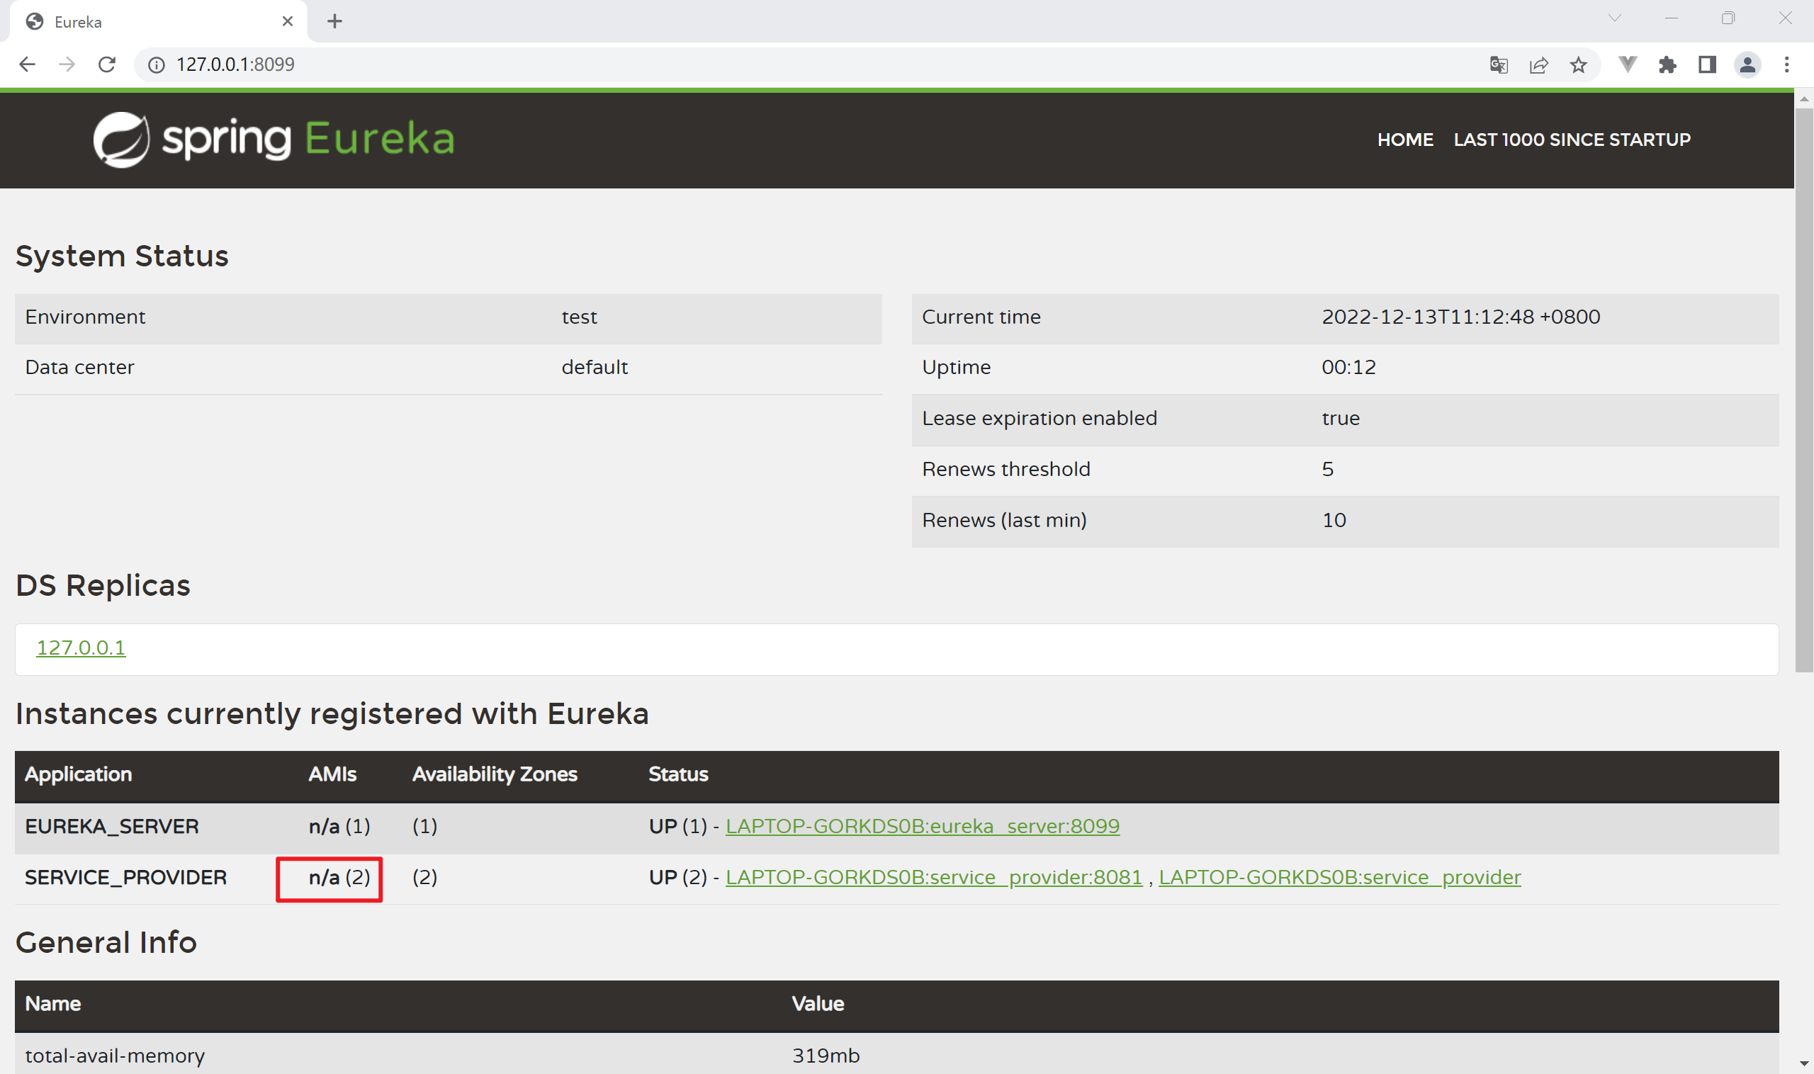Click the scrollbar up arrow
This screenshot has width=1814, height=1074.
point(1804,99)
